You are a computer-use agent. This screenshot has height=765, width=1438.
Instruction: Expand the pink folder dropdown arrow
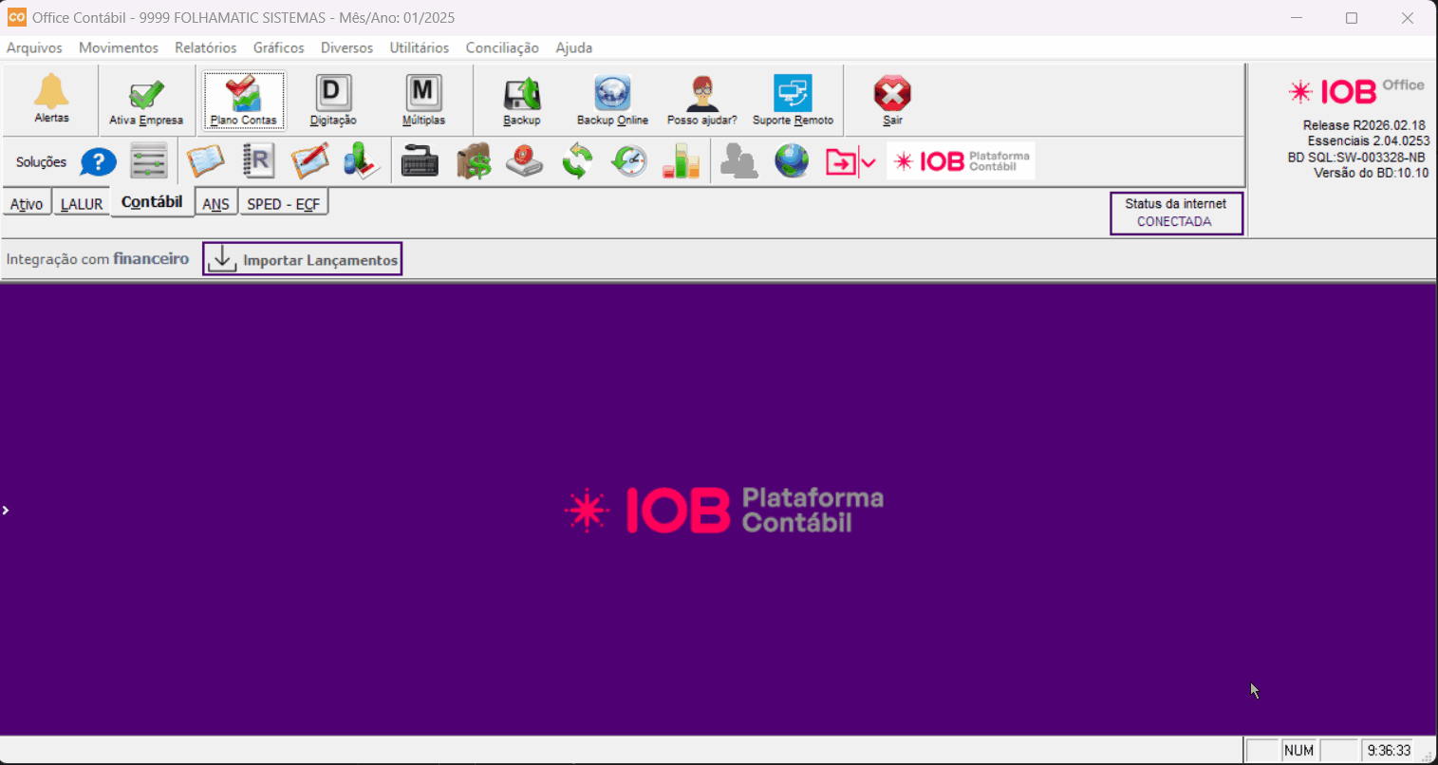(x=868, y=162)
